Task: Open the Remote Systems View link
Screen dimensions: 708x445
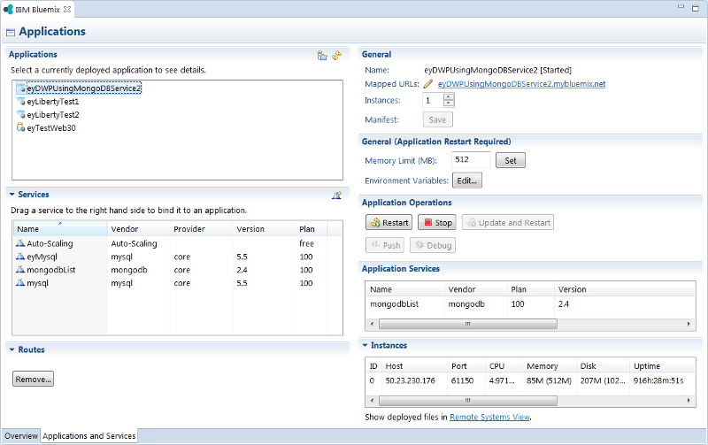Action: (x=489, y=417)
